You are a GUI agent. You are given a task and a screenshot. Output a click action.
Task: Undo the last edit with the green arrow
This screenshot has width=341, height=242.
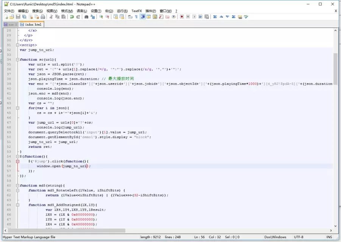click(x=72, y=17)
